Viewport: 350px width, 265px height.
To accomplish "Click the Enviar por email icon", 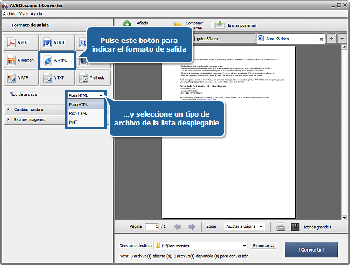I will coord(220,25).
